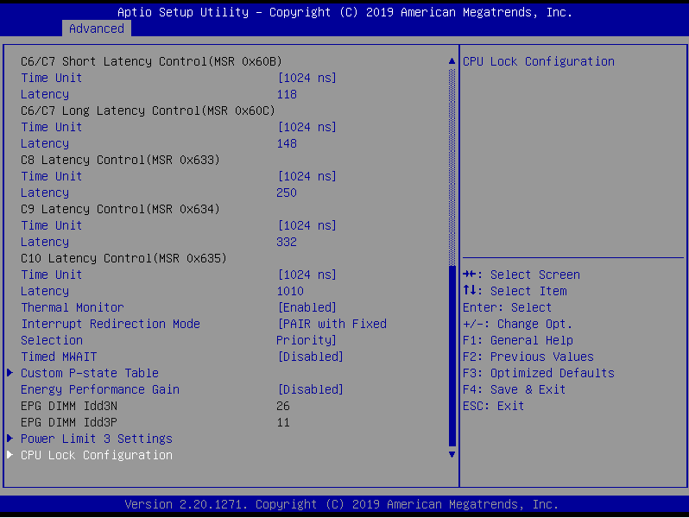
Task: Click the arrow marker beside Power Limit 3 Settings
Action: click(10, 439)
